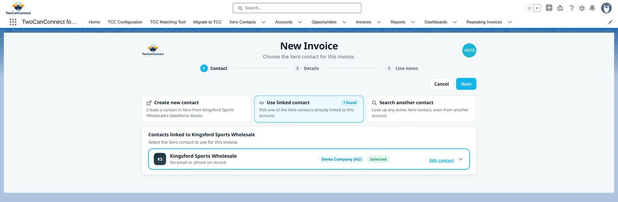Open the Dashboards tab

coord(436,22)
